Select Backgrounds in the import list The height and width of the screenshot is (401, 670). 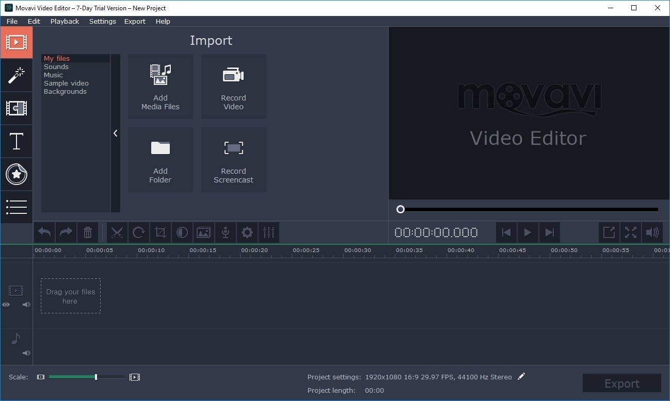pyautogui.click(x=65, y=92)
